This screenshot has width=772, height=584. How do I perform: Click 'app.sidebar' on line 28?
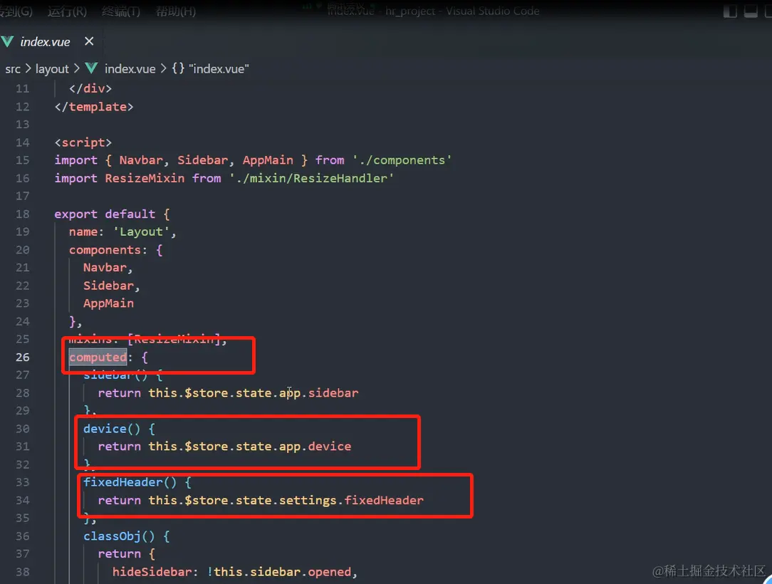point(319,393)
